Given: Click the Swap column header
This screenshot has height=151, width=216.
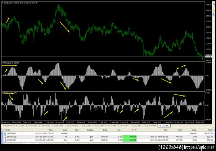Looking at the screenshot, I should [194, 130].
